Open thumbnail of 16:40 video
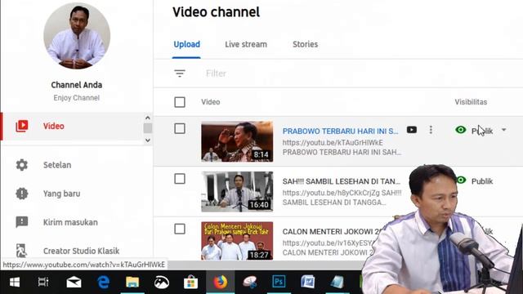The width and height of the screenshot is (523, 294). 237,192
